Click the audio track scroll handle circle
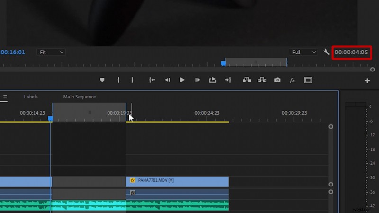Viewport: 379px width, 213px height. pyautogui.click(x=331, y=192)
